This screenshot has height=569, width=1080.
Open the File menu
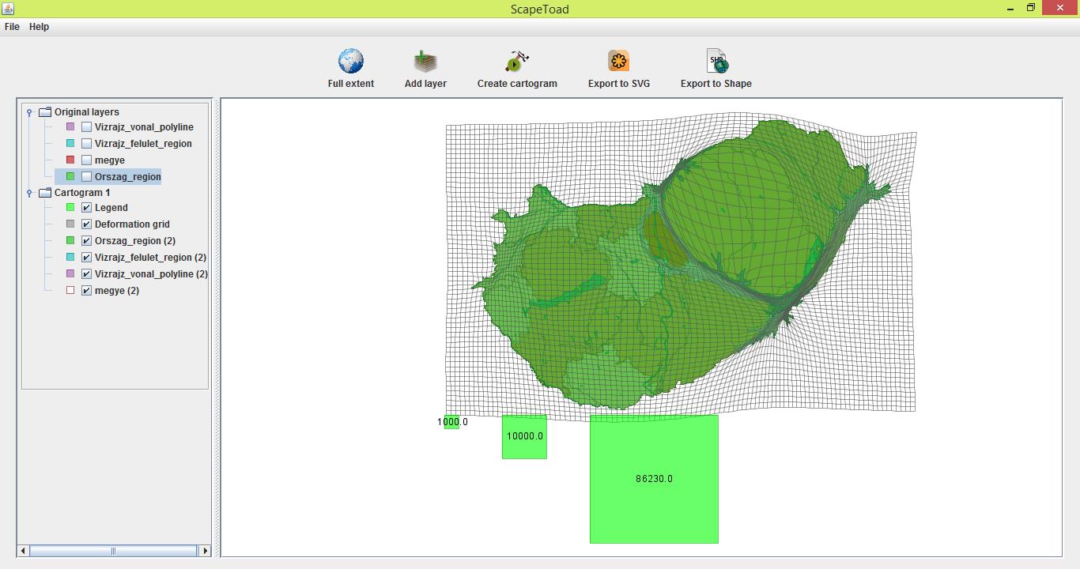click(12, 27)
